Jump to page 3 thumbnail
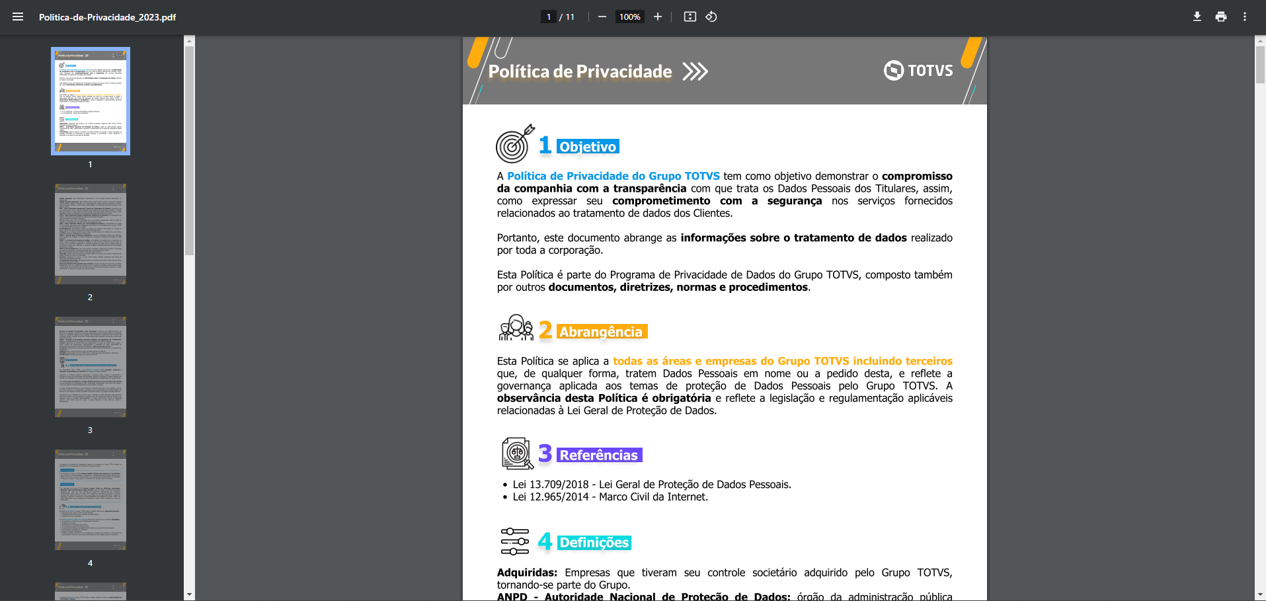This screenshot has height=601, width=1266. coord(91,367)
